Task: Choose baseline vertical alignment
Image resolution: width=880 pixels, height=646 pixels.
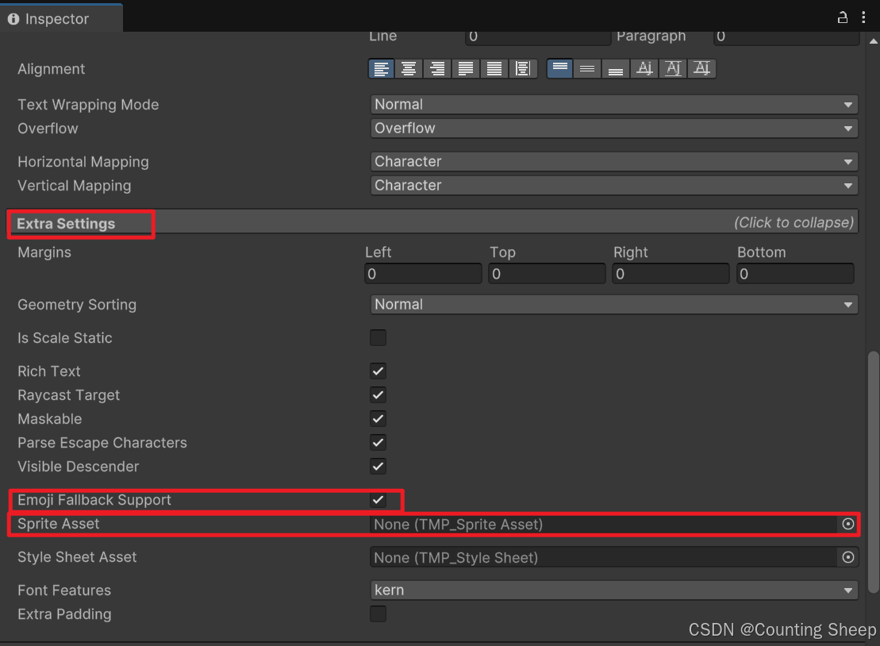Action: pos(644,68)
